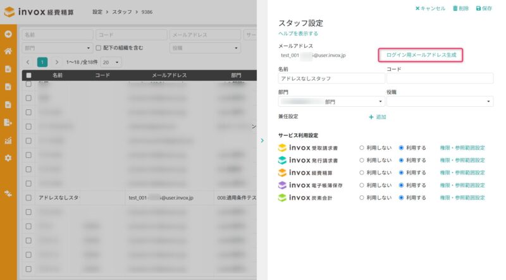Screen dimensions: 506x280
Task: Click the home icon in the sidebar
Action: click(8, 51)
